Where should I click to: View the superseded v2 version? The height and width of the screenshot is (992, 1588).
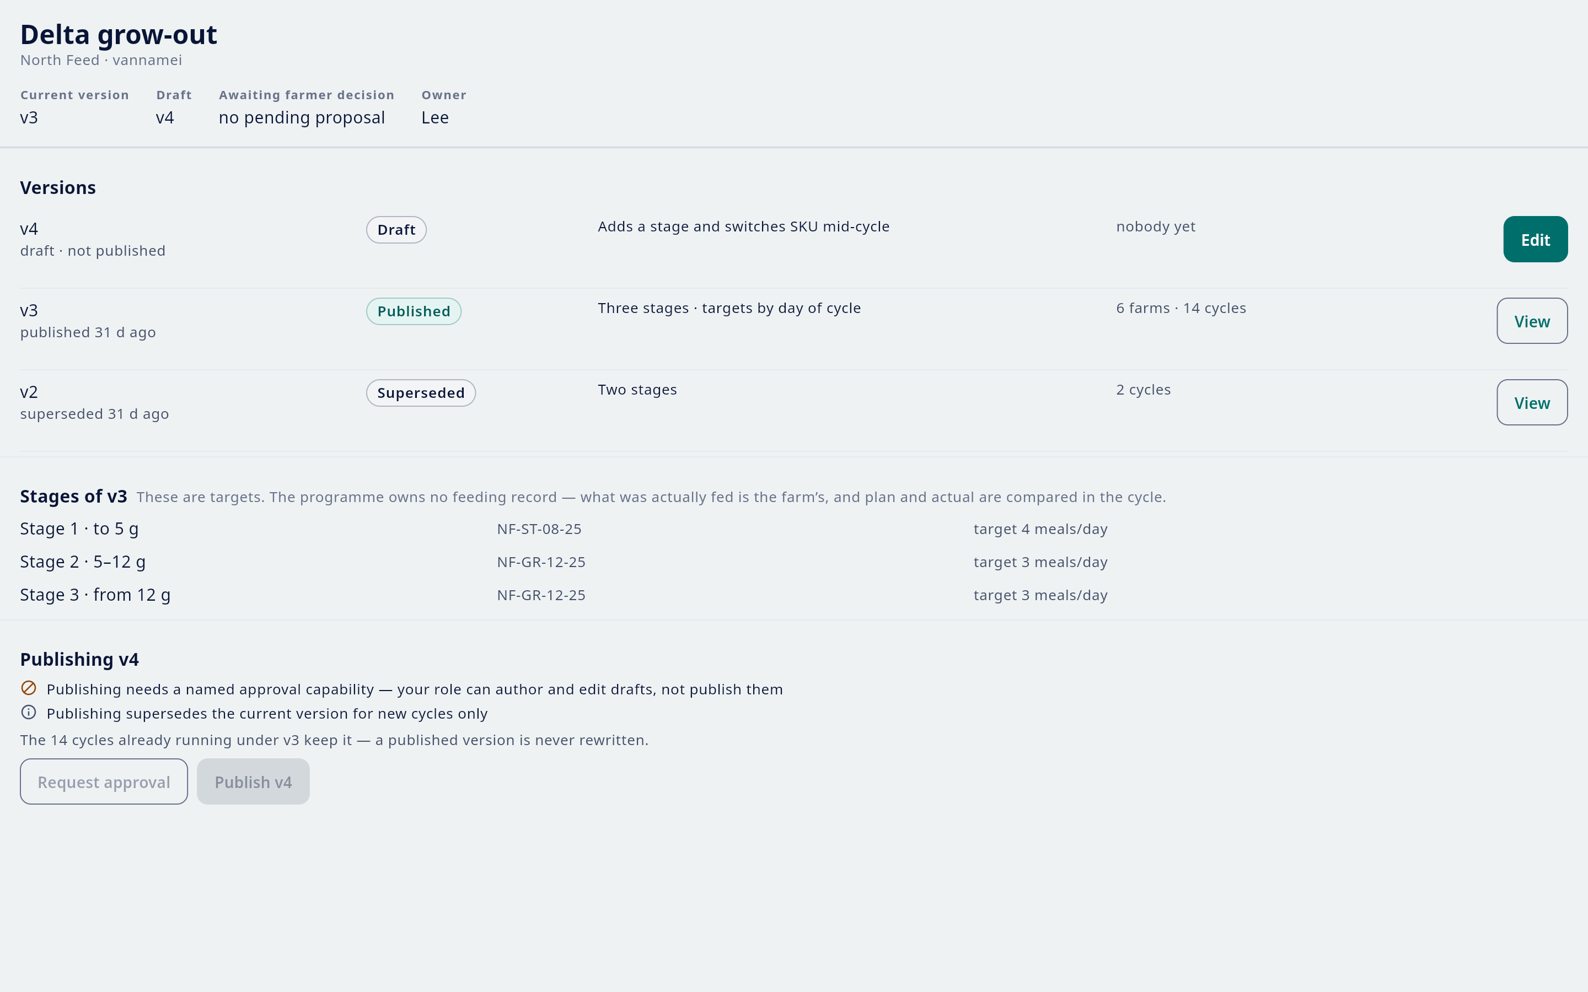tap(1532, 402)
